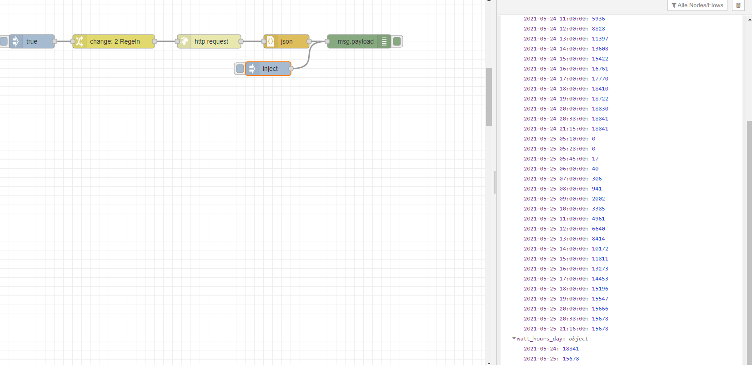Select entry 2021-05-25 19:00:00: 15547

(x=566, y=299)
